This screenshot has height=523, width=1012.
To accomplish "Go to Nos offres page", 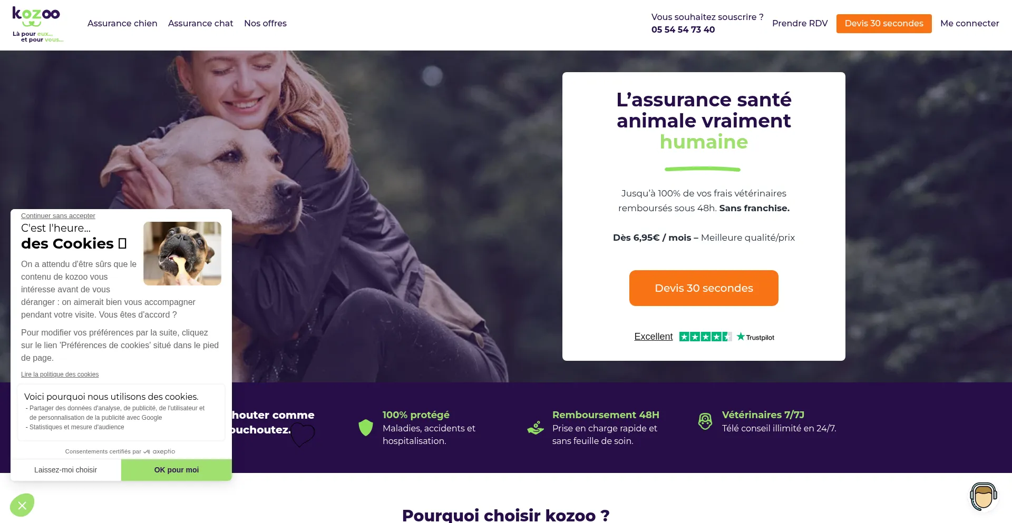I will pos(265,23).
